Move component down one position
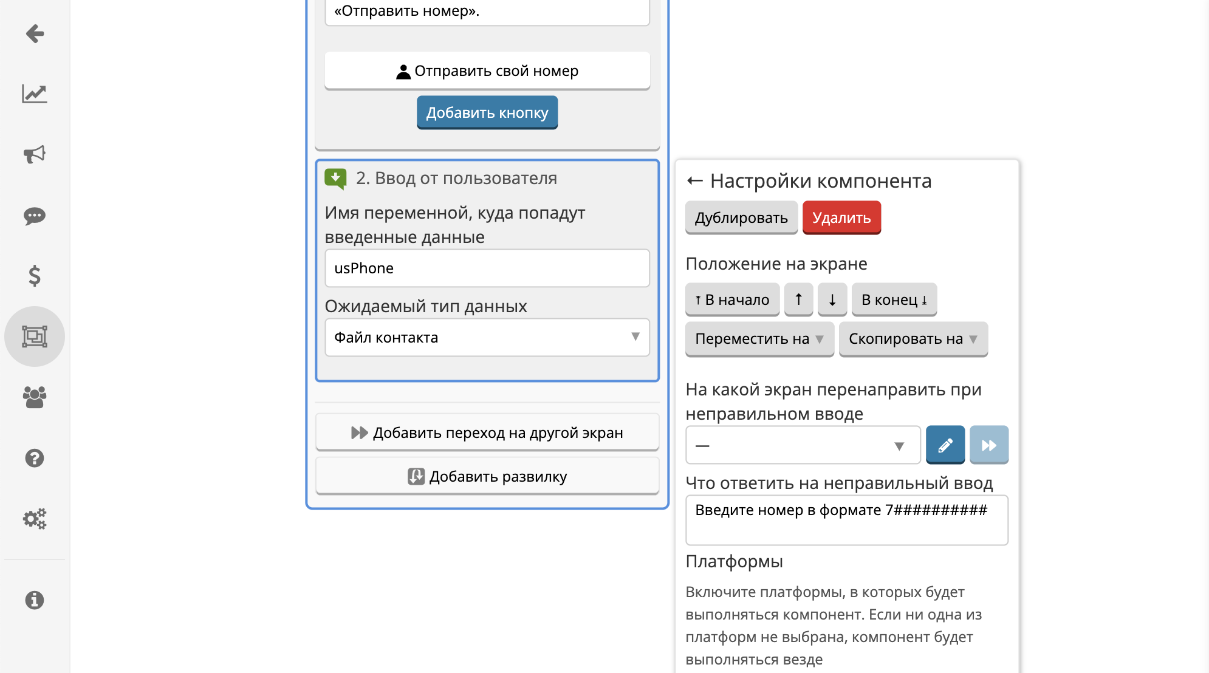 click(x=832, y=299)
